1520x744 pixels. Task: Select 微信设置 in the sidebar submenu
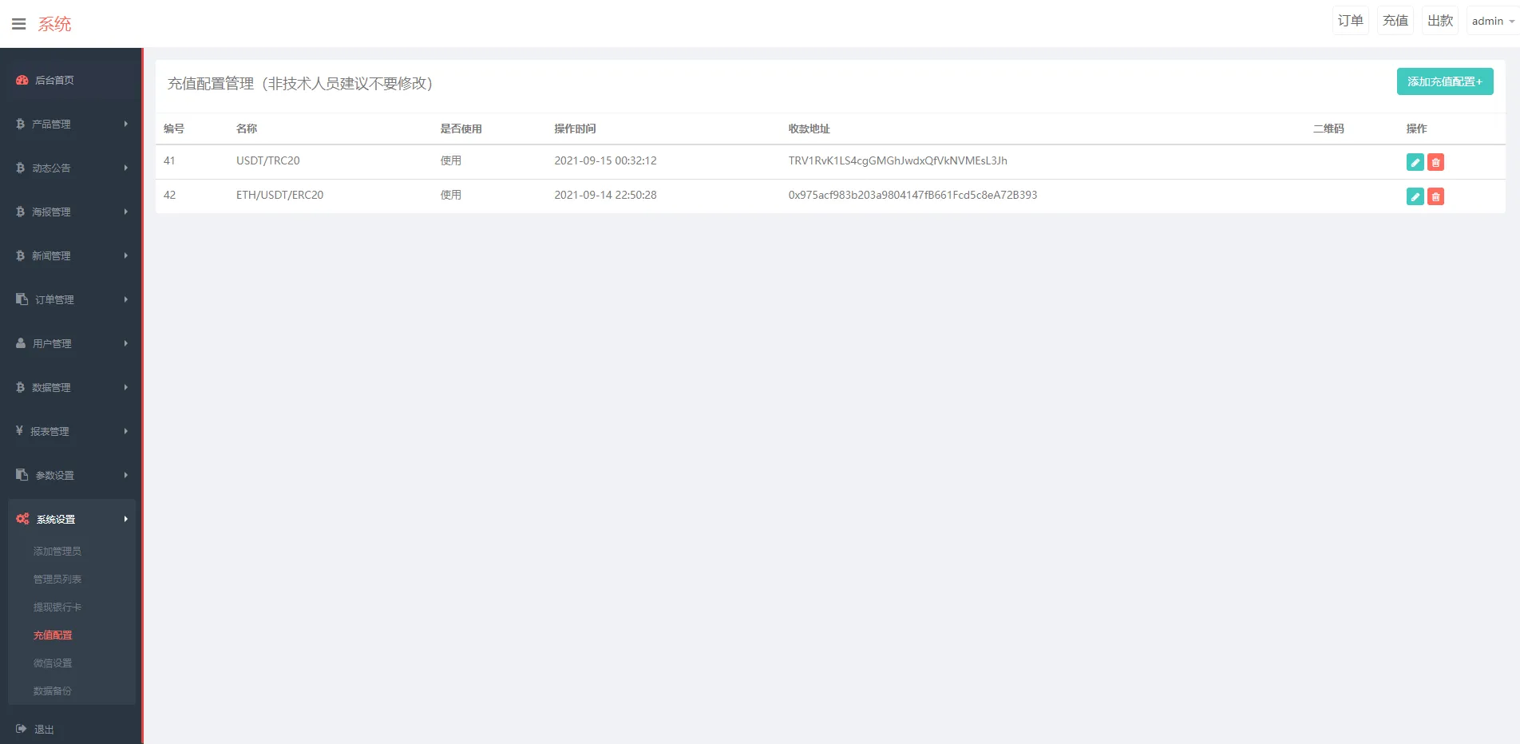(52, 663)
